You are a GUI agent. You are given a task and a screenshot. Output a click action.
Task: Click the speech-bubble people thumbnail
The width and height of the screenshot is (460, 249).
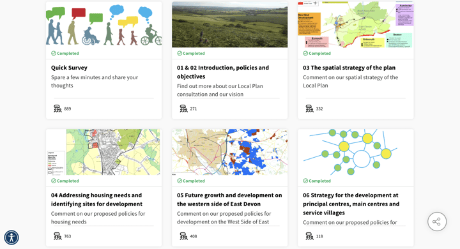[x=104, y=25]
